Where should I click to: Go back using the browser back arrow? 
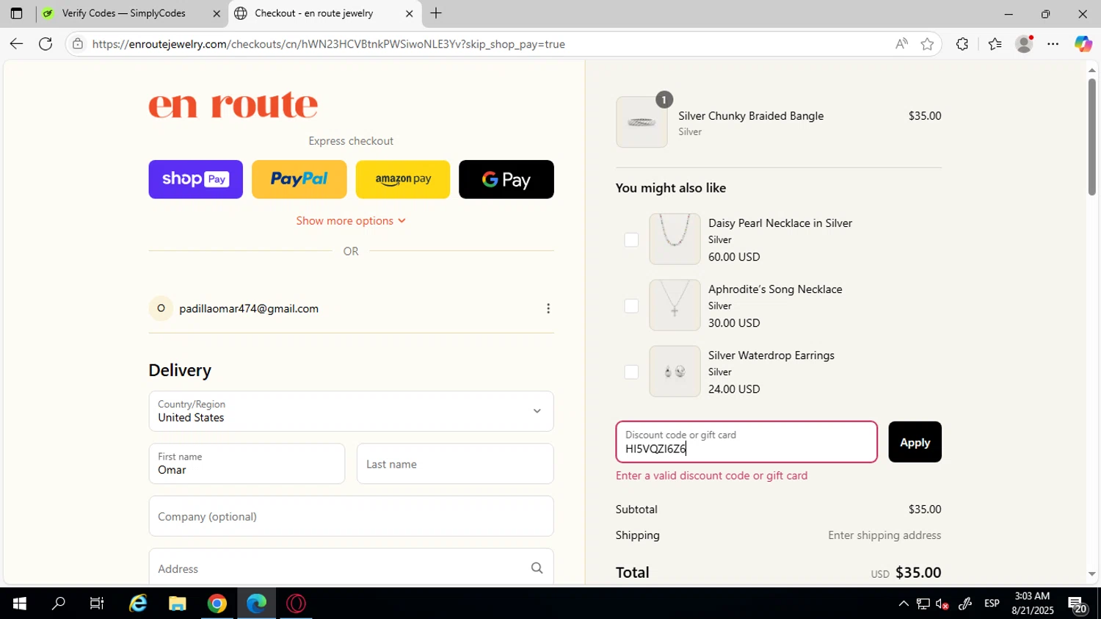[x=16, y=44]
